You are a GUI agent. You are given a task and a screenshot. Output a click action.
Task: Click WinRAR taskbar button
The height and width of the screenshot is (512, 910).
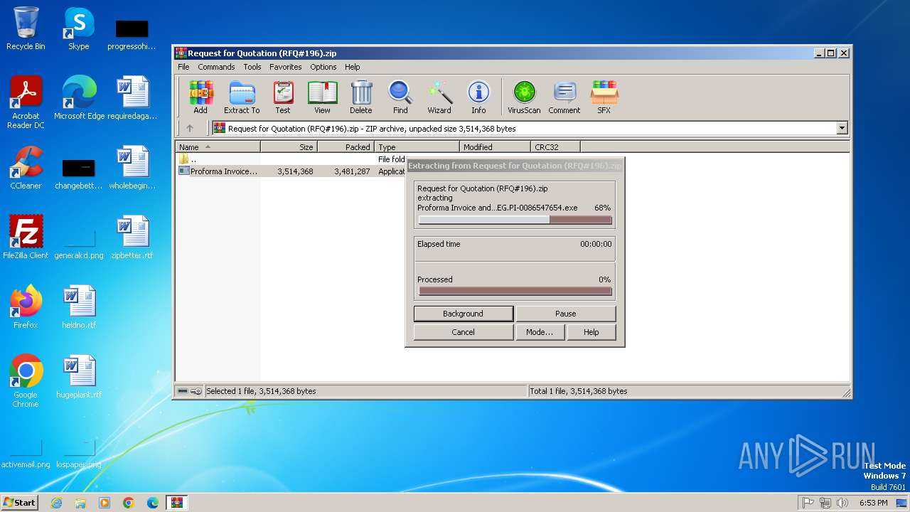click(x=176, y=503)
